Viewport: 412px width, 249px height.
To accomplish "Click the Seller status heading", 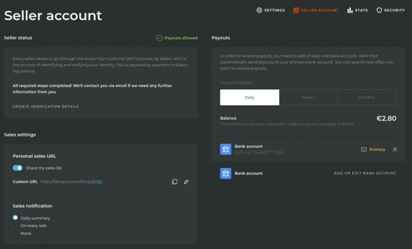I will (x=18, y=37).
